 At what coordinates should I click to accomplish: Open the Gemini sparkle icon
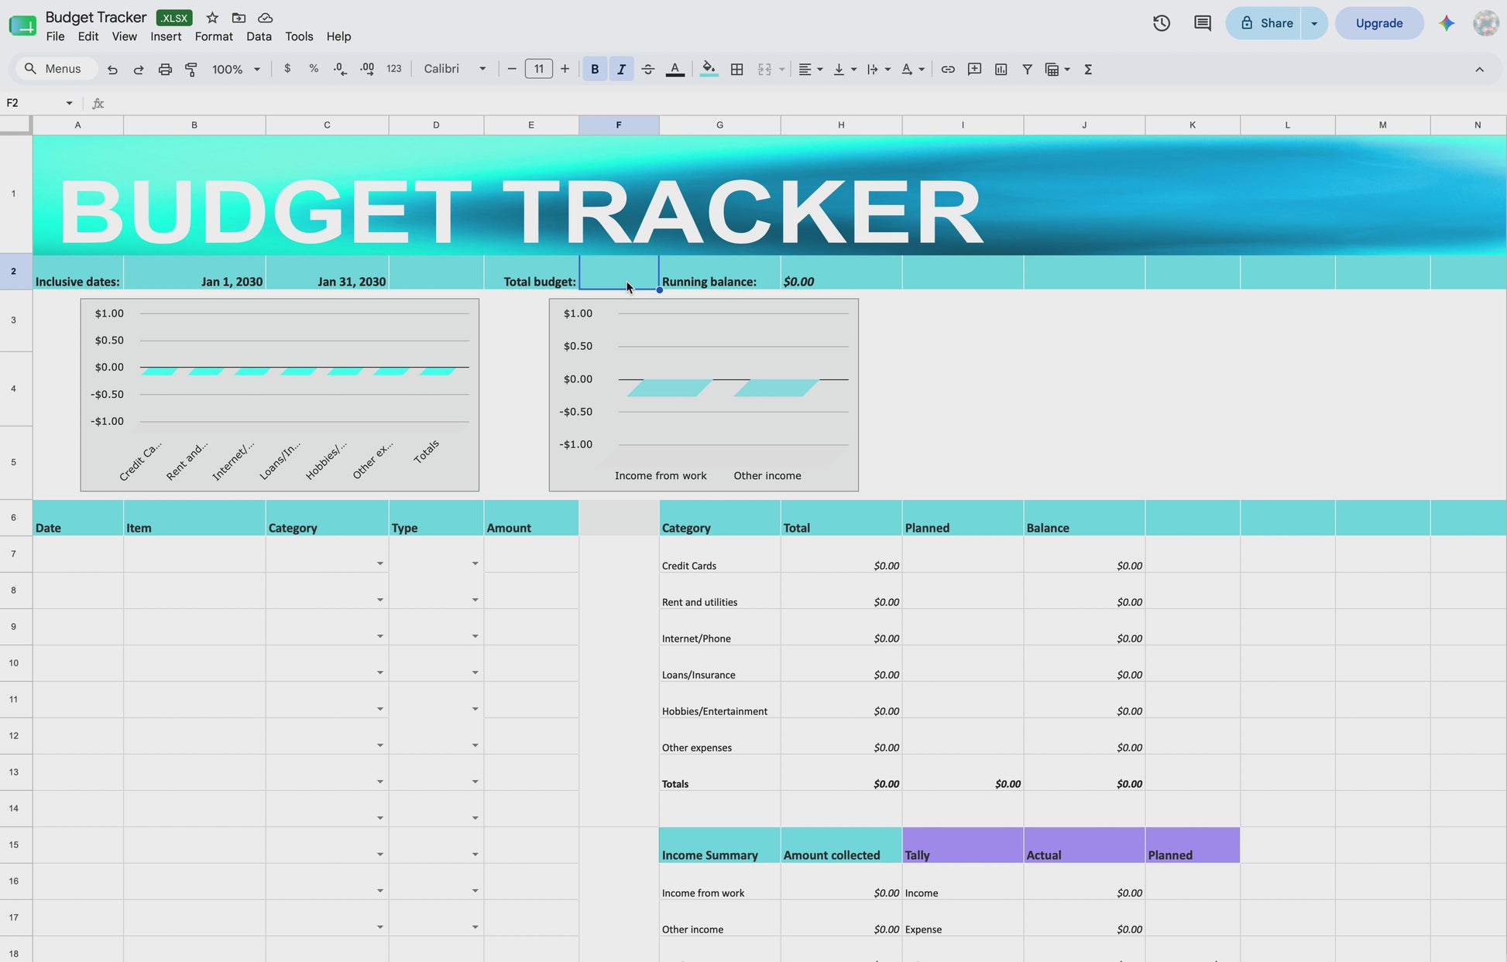pyautogui.click(x=1447, y=23)
